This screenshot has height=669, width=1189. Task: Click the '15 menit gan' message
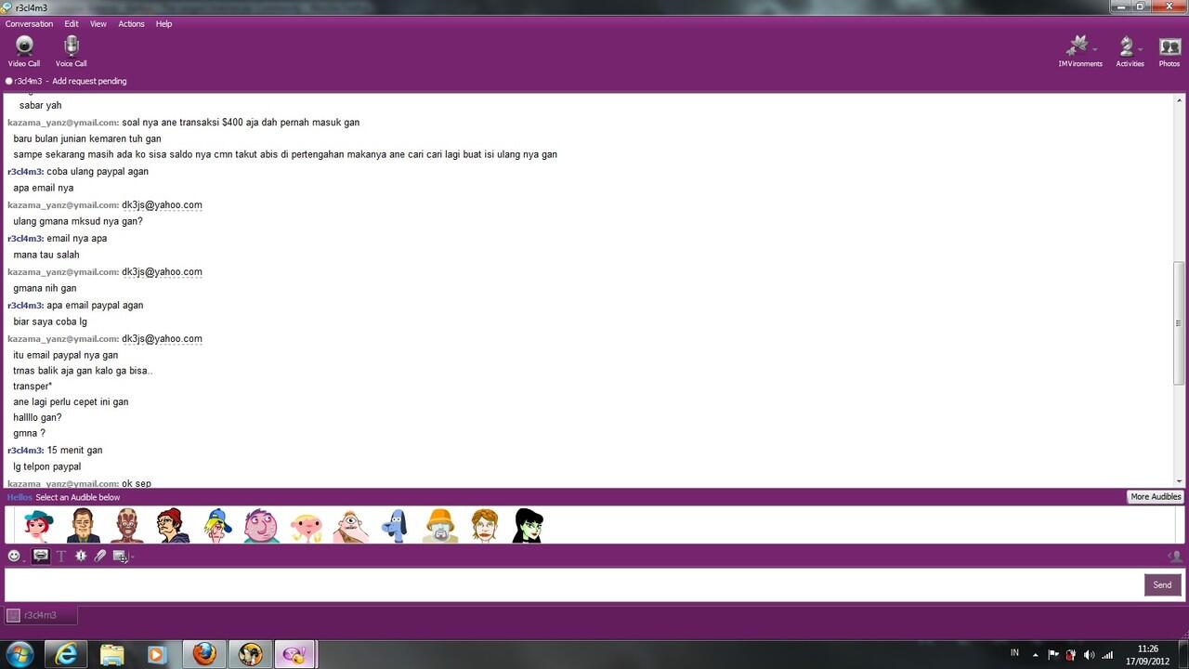coord(74,451)
